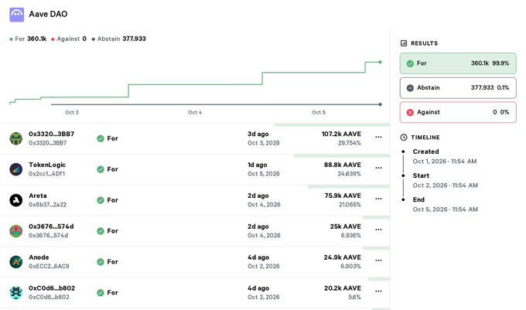Select the For result card
This screenshot has height=310, width=526.
point(458,63)
